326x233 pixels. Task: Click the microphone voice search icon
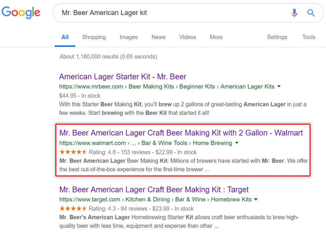(294, 13)
